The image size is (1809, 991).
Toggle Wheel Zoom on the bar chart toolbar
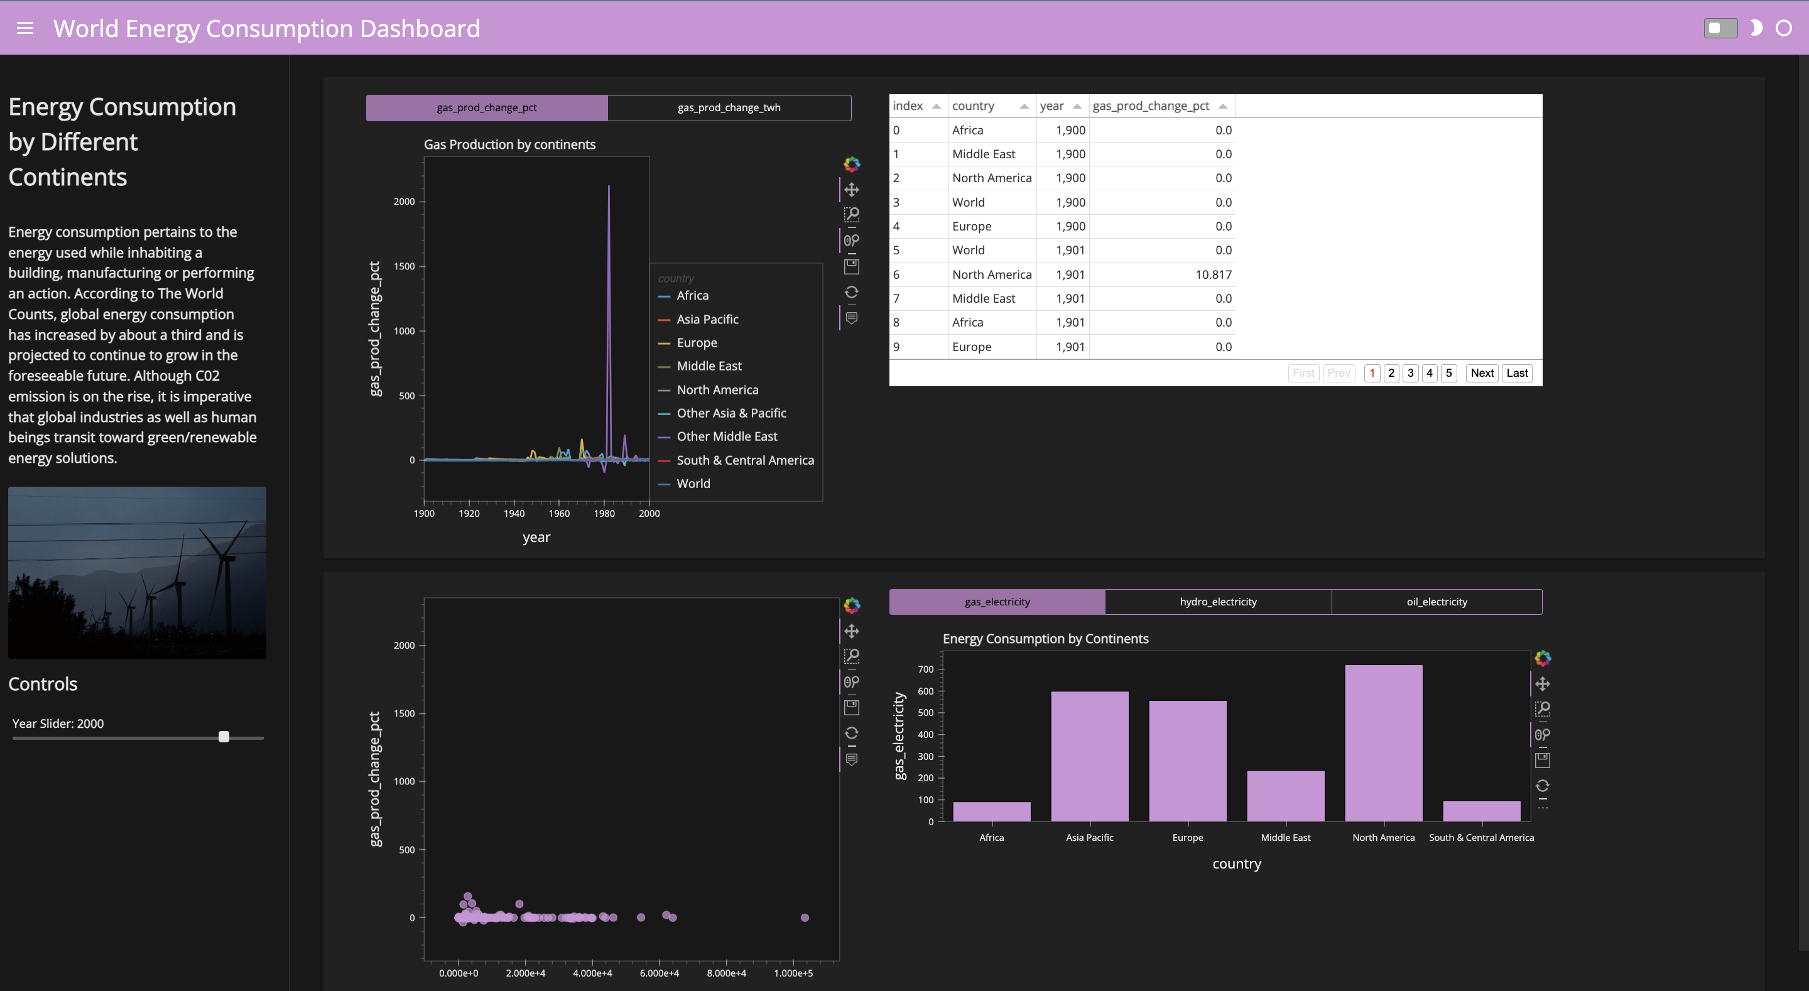[1543, 735]
